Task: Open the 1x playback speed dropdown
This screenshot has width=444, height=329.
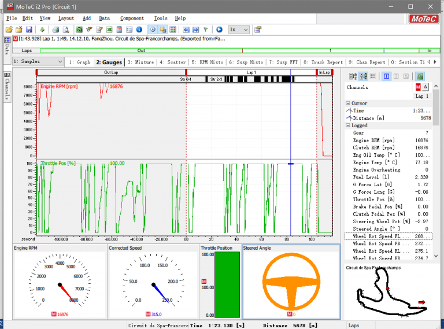Action: 239,29
